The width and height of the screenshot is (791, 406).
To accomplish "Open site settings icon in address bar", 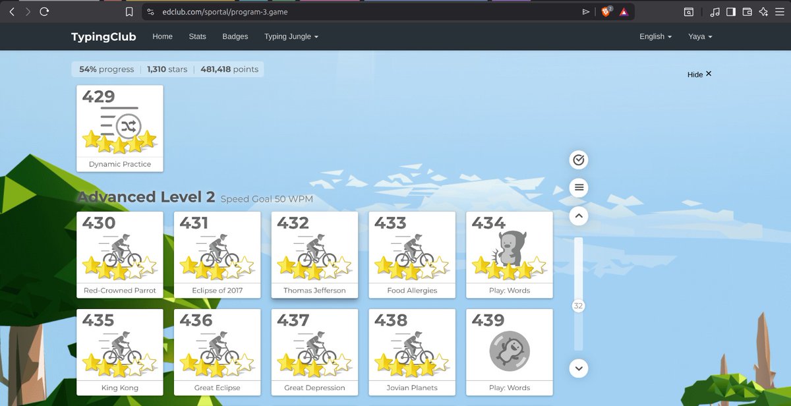I will [x=150, y=12].
